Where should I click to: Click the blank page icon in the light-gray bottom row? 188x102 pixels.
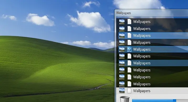point(129,91)
